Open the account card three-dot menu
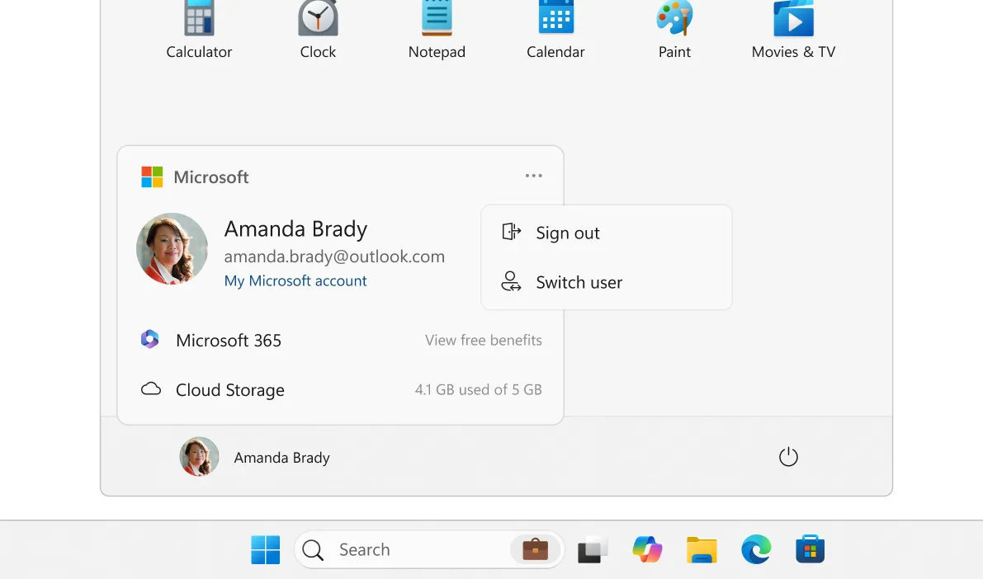983x579 pixels. coord(533,176)
